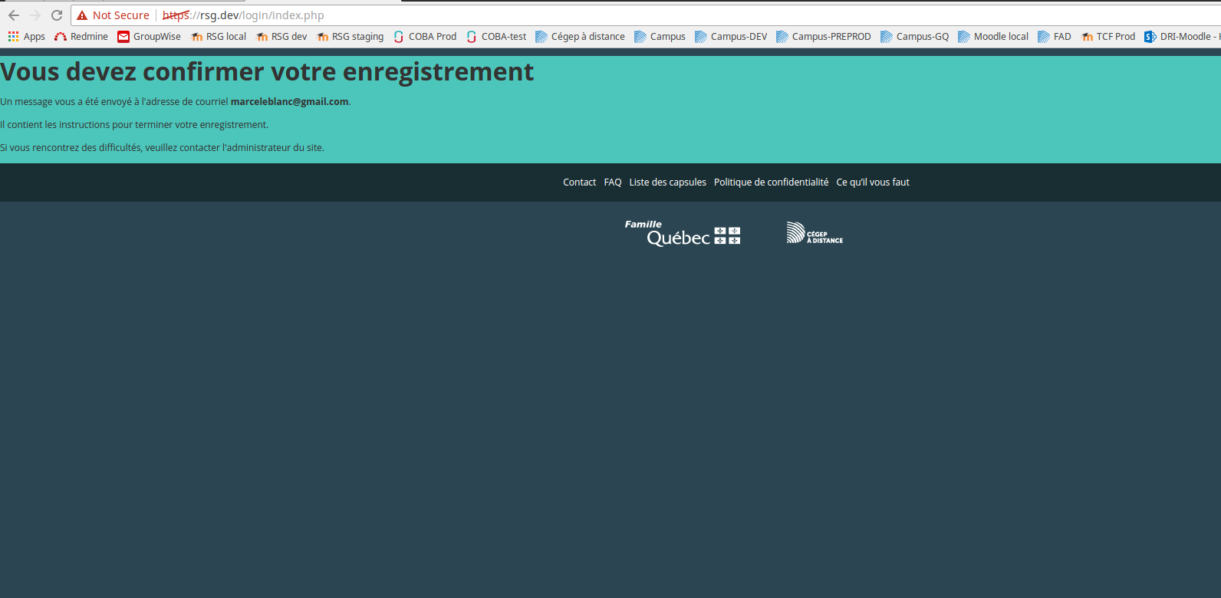Click the Cégep à distance footer logo
This screenshot has width=1221, height=598.
pos(815,233)
